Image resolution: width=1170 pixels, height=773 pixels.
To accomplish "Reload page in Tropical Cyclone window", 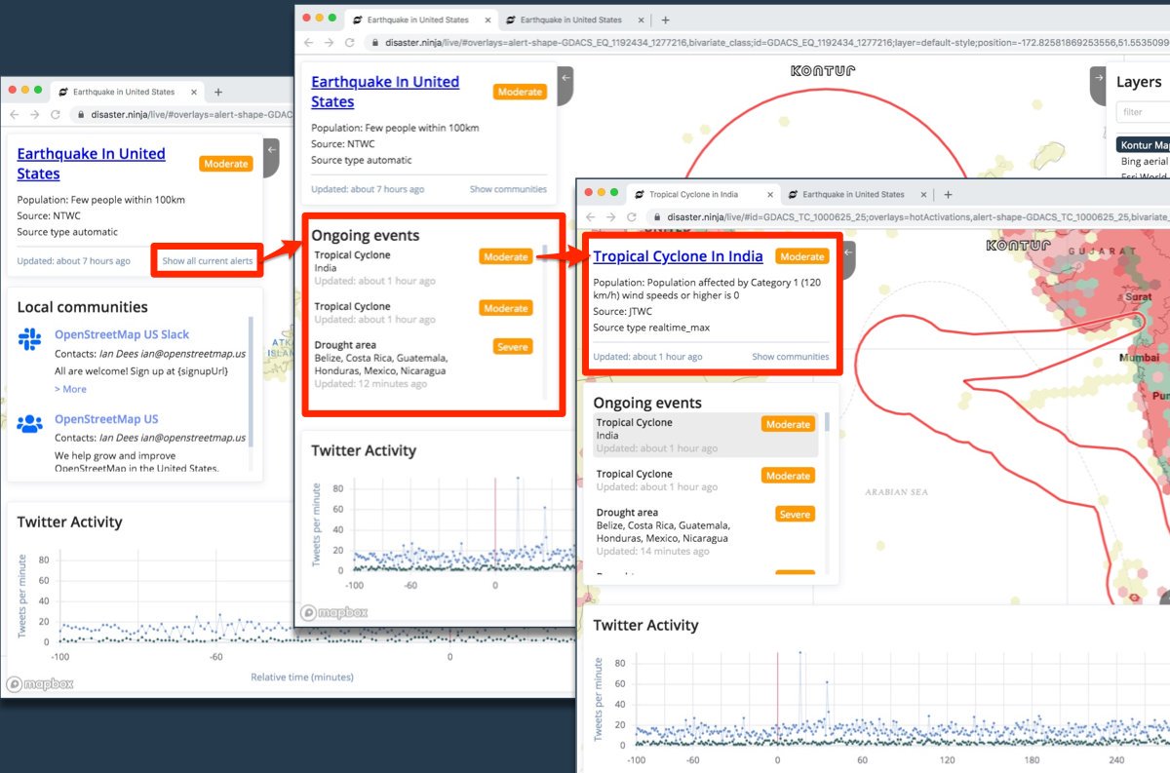I will pos(631,217).
